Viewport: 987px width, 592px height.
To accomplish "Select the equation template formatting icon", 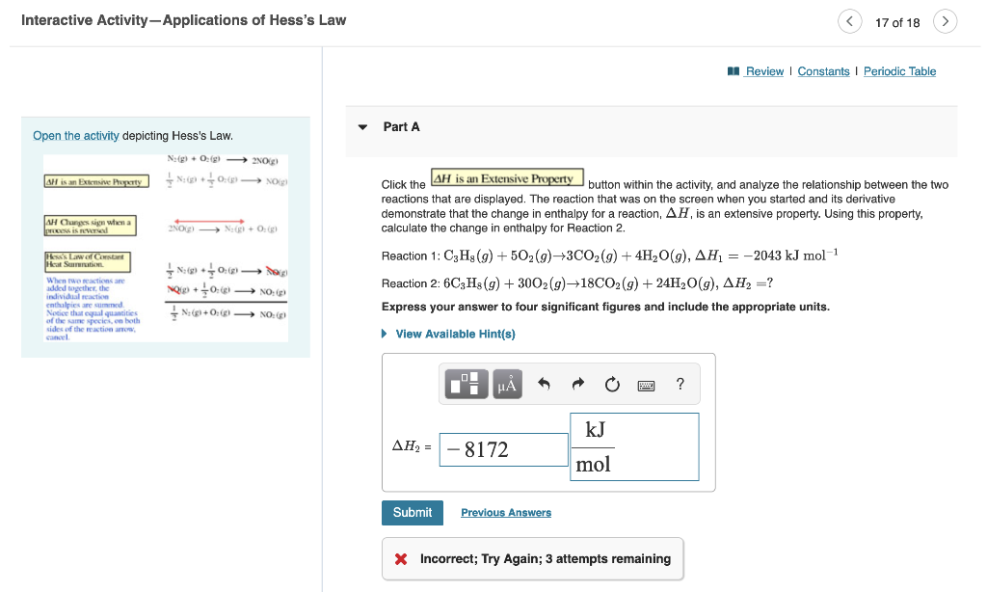I will click(x=467, y=383).
